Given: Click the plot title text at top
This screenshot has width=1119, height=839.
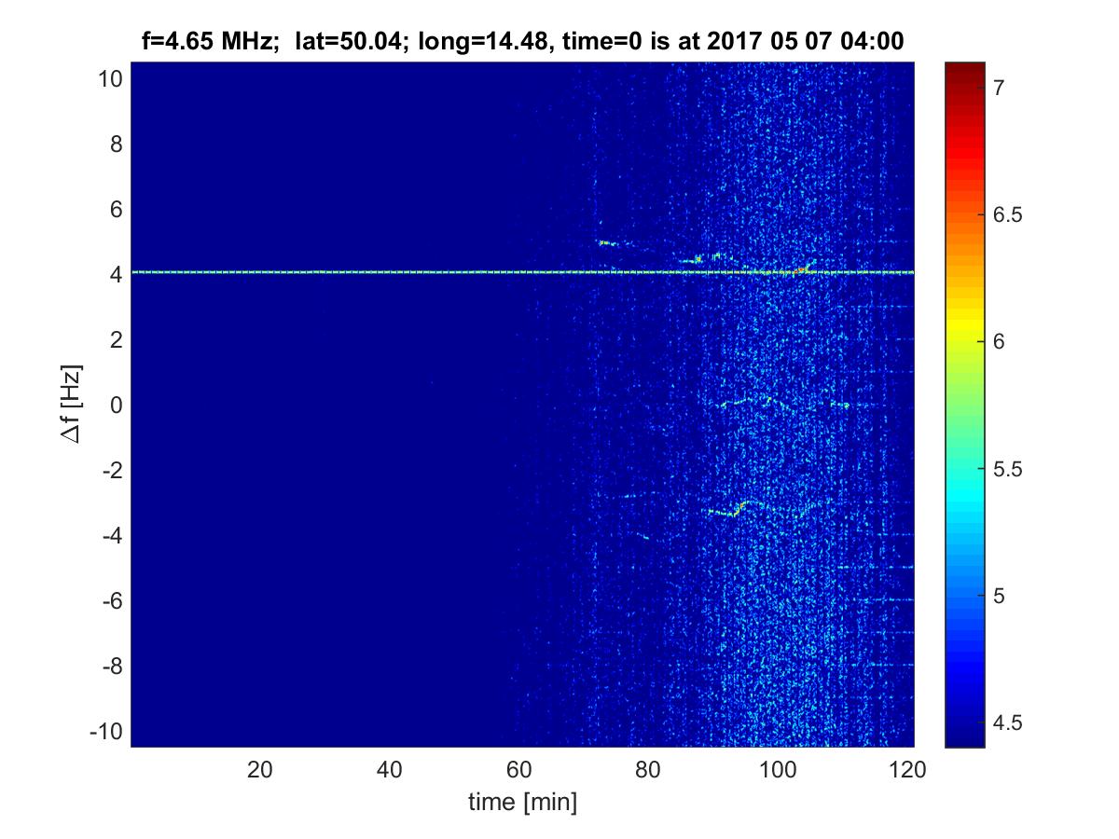Looking at the screenshot, I should pyautogui.click(x=521, y=40).
